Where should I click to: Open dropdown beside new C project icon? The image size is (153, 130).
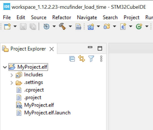tap(98, 26)
